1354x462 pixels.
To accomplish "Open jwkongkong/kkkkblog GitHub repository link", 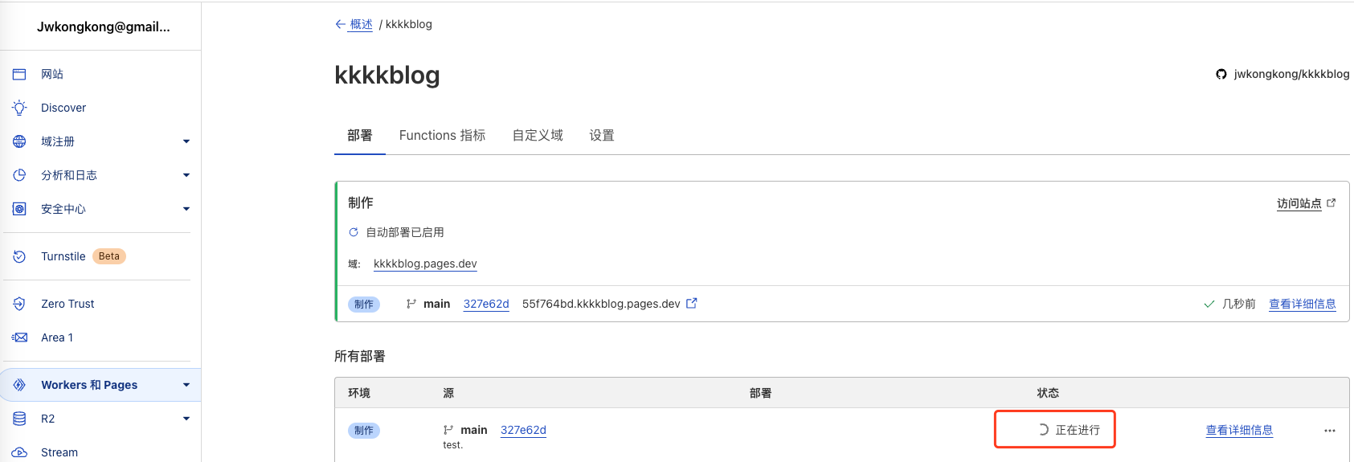I will [1291, 74].
